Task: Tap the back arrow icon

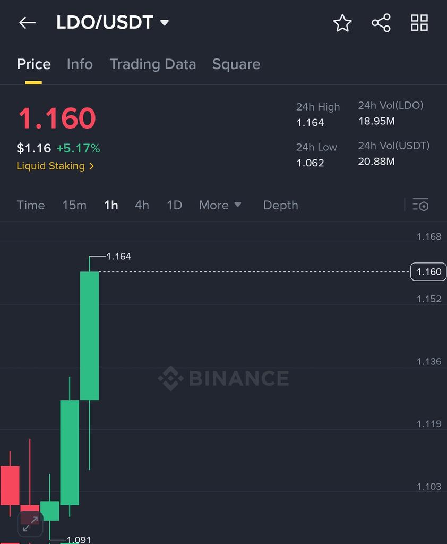Action: tap(28, 23)
